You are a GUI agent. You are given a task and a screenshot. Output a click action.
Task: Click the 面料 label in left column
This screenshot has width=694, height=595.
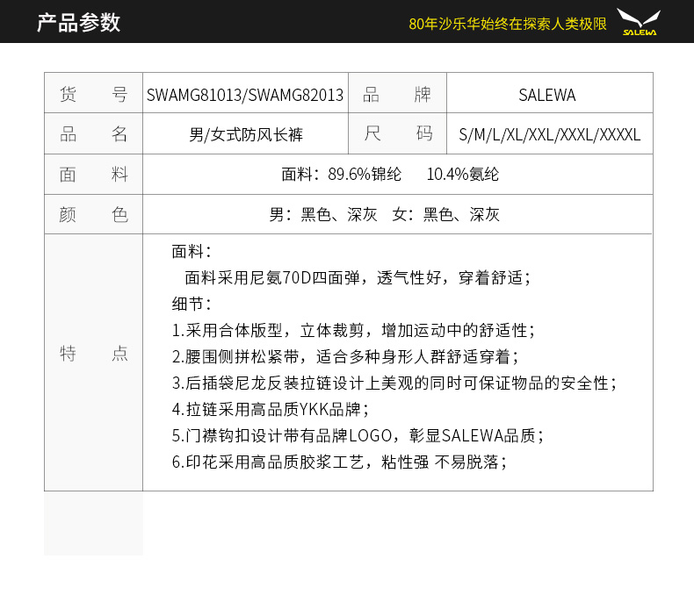[x=93, y=174]
